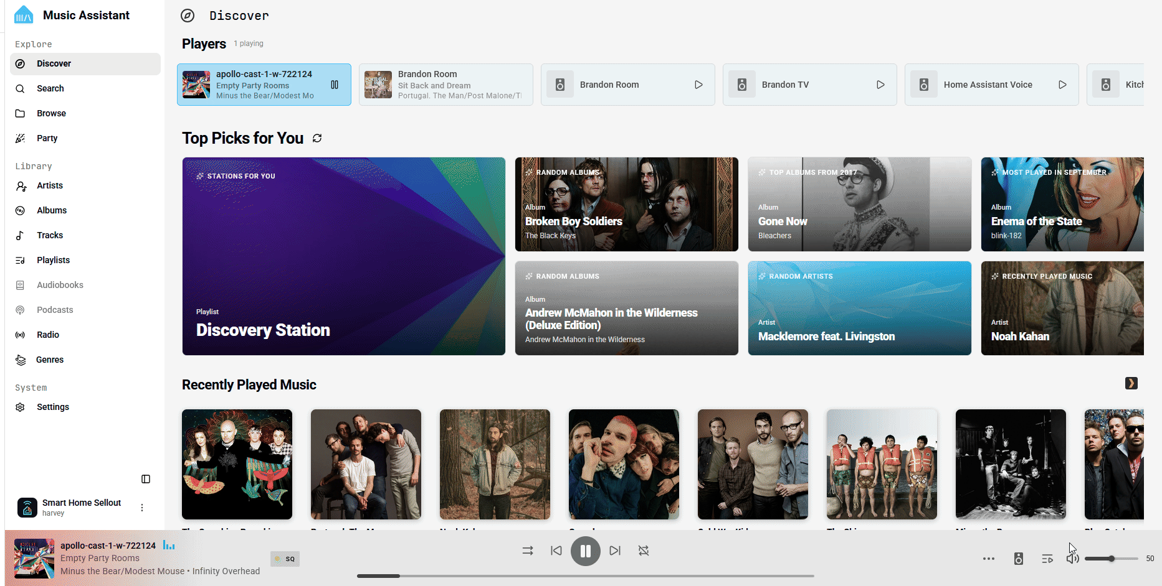The height and width of the screenshot is (586, 1162).
Task: Open Audiobooks library
Action: coord(85,285)
